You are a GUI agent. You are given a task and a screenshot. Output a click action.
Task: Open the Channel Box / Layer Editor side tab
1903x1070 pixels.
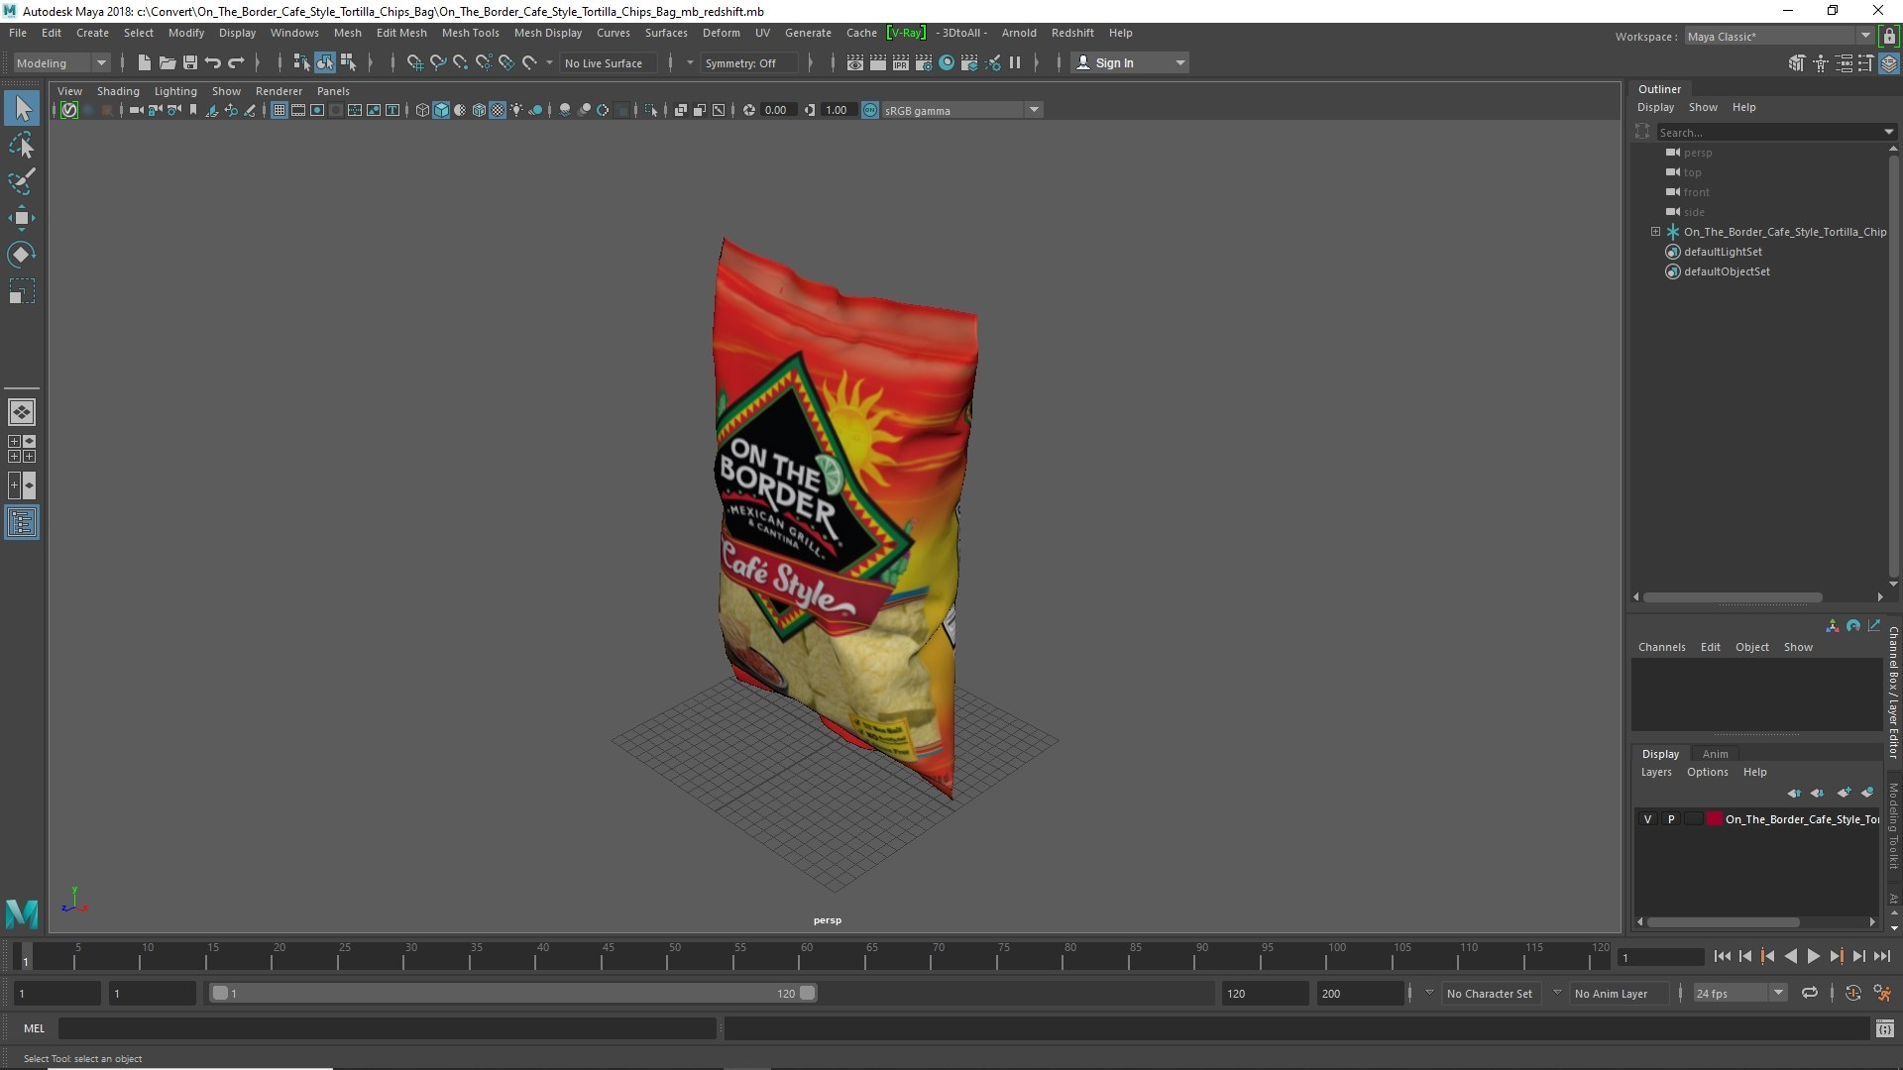[1893, 692]
